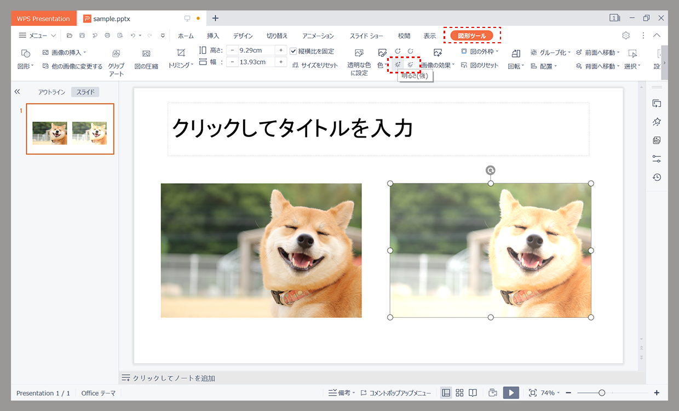Viewport: 679px width, 411px height.
Task: Open the sliders properties icon in right sidebar
Action: tap(657, 159)
